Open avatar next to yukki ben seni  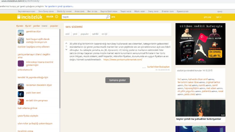[21, 94]
